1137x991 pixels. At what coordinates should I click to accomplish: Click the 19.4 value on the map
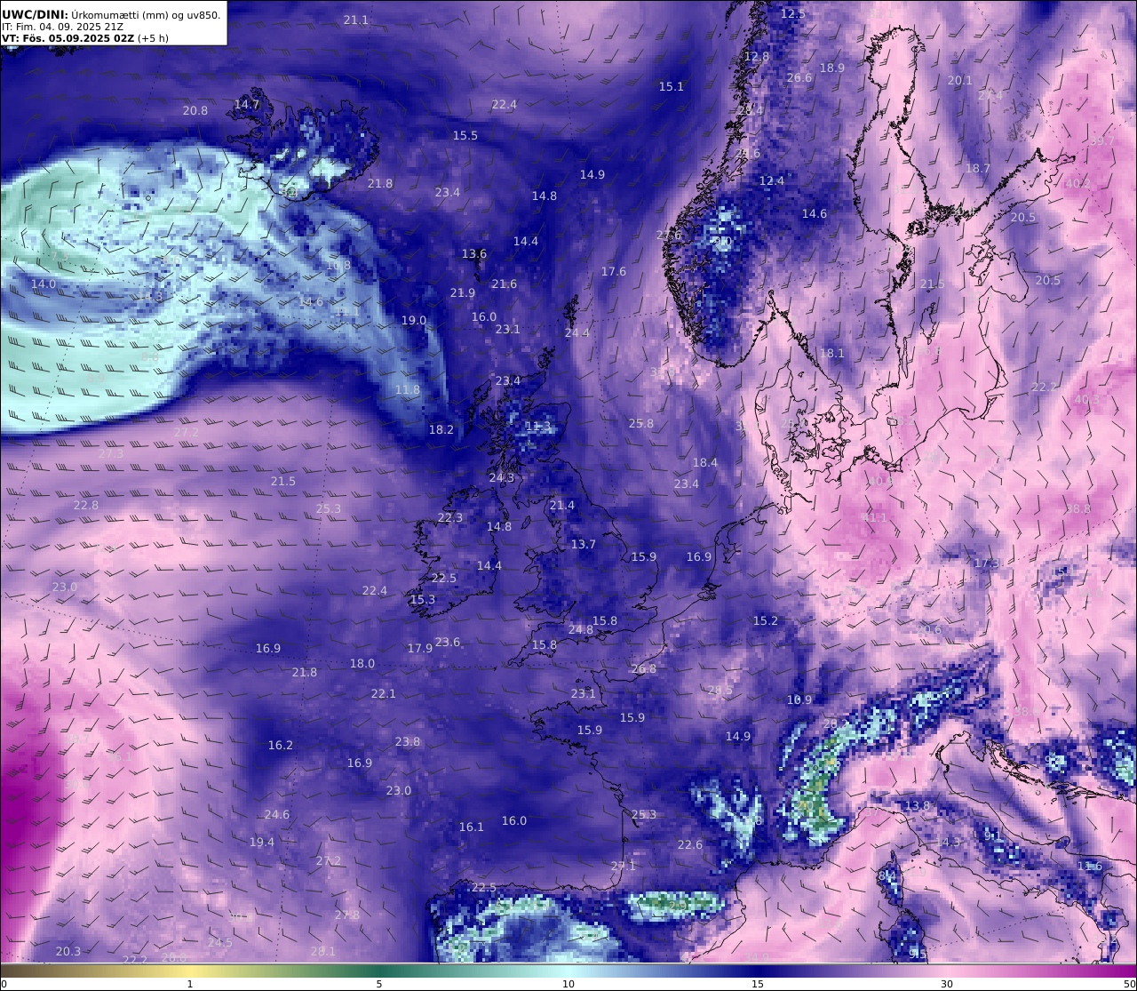pos(262,842)
